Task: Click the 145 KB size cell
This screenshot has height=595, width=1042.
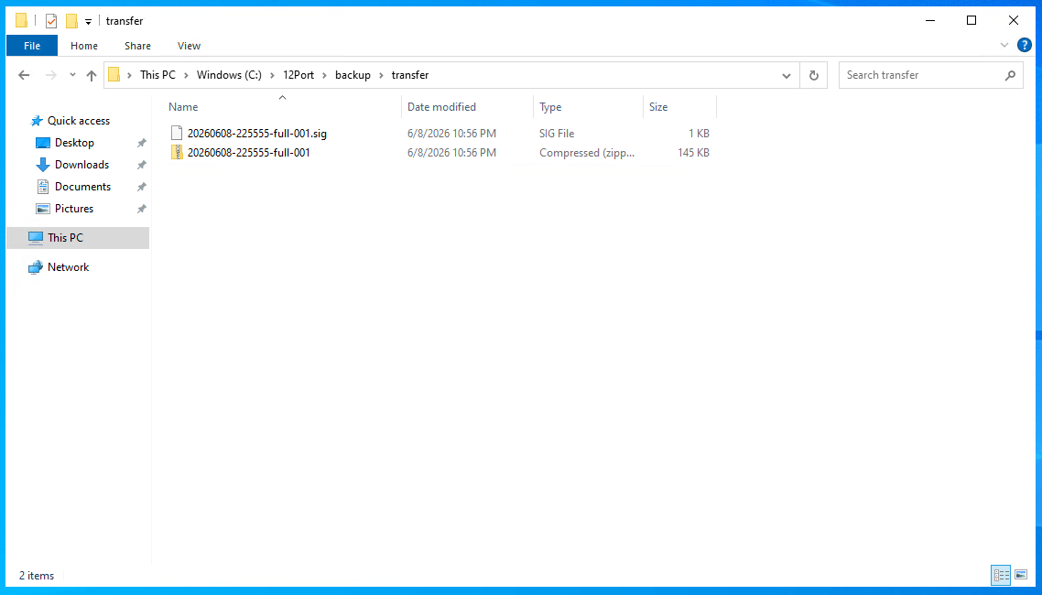Action: tap(694, 153)
